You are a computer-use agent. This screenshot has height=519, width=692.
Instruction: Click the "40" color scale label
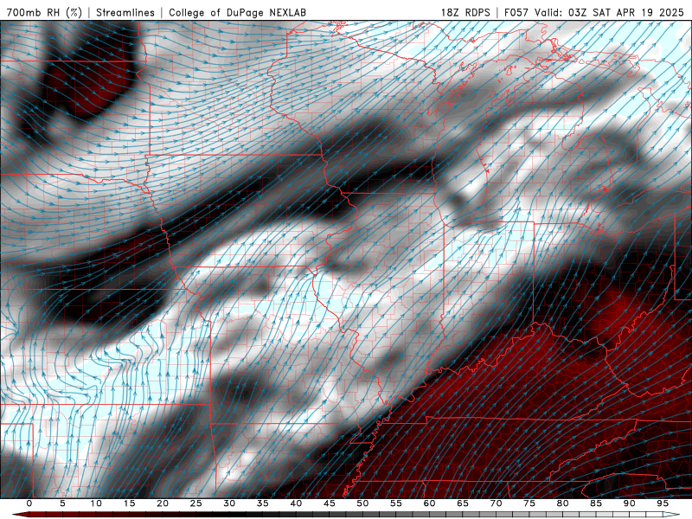pos(296,503)
